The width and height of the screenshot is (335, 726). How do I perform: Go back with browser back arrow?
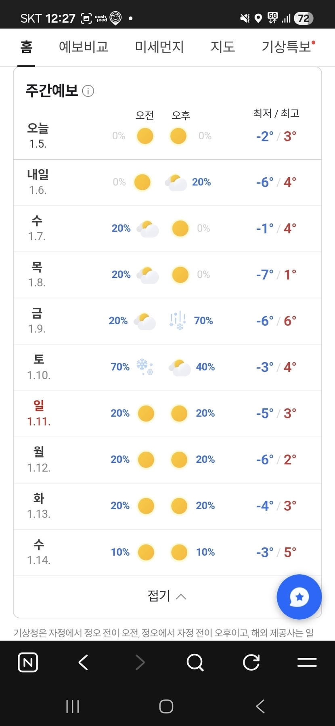point(83,663)
